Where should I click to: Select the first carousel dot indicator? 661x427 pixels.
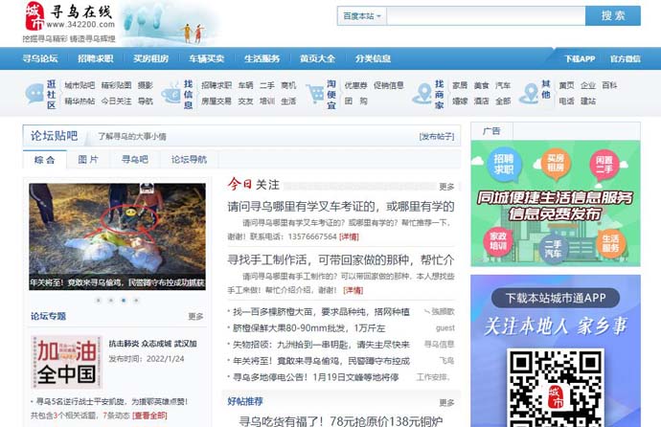[99, 301]
